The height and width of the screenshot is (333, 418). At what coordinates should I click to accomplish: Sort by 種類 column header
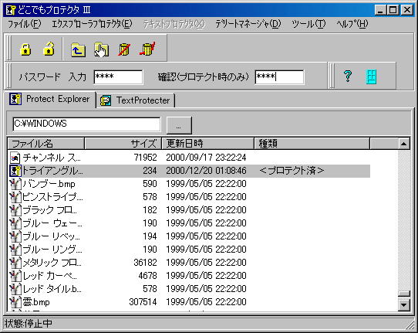[312, 144]
